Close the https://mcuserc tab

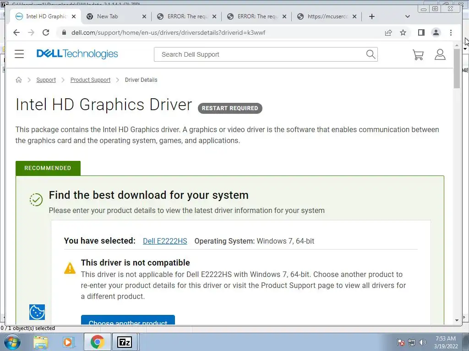point(354,16)
